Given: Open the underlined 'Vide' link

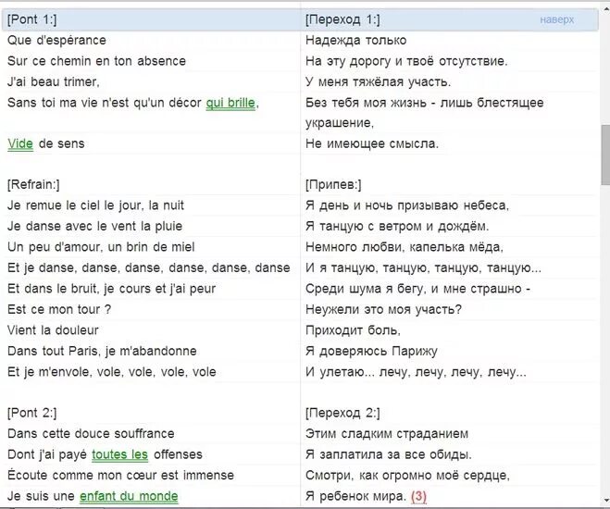Looking at the screenshot, I should coord(20,143).
